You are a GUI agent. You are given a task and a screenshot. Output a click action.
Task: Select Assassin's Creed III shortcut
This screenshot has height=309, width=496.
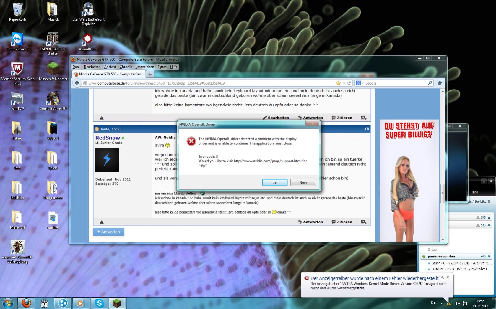point(17,252)
